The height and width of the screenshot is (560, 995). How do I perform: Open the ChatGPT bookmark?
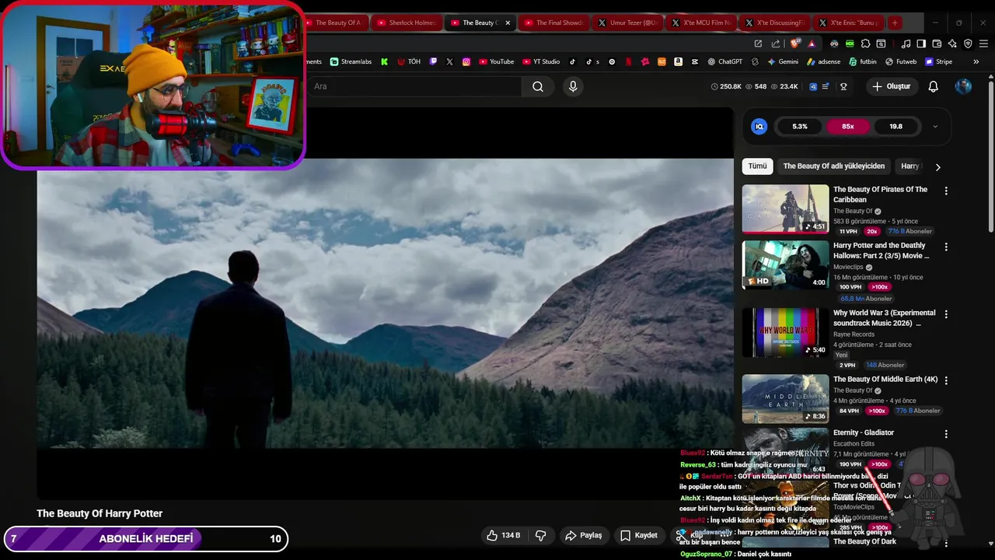[724, 61]
